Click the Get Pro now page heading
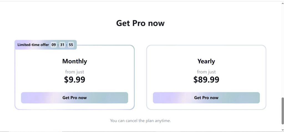This screenshot has height=132, width=284. coord(140,23)
